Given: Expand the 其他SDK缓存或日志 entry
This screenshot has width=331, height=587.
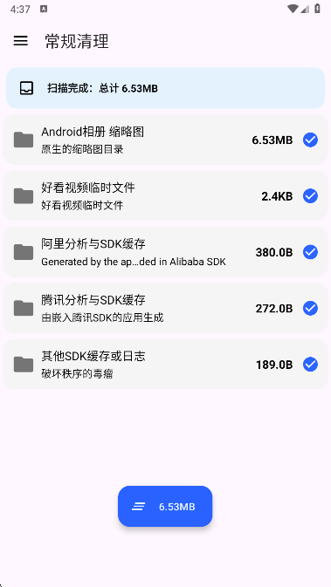Looking at the screenshot, I should tap(165, 365).
